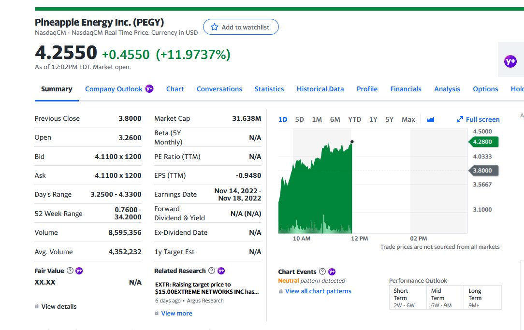This screenshot has height=330, width=524.
Task: Click the Fair Value XX.XX placeholder
Action: pos(45,282)
